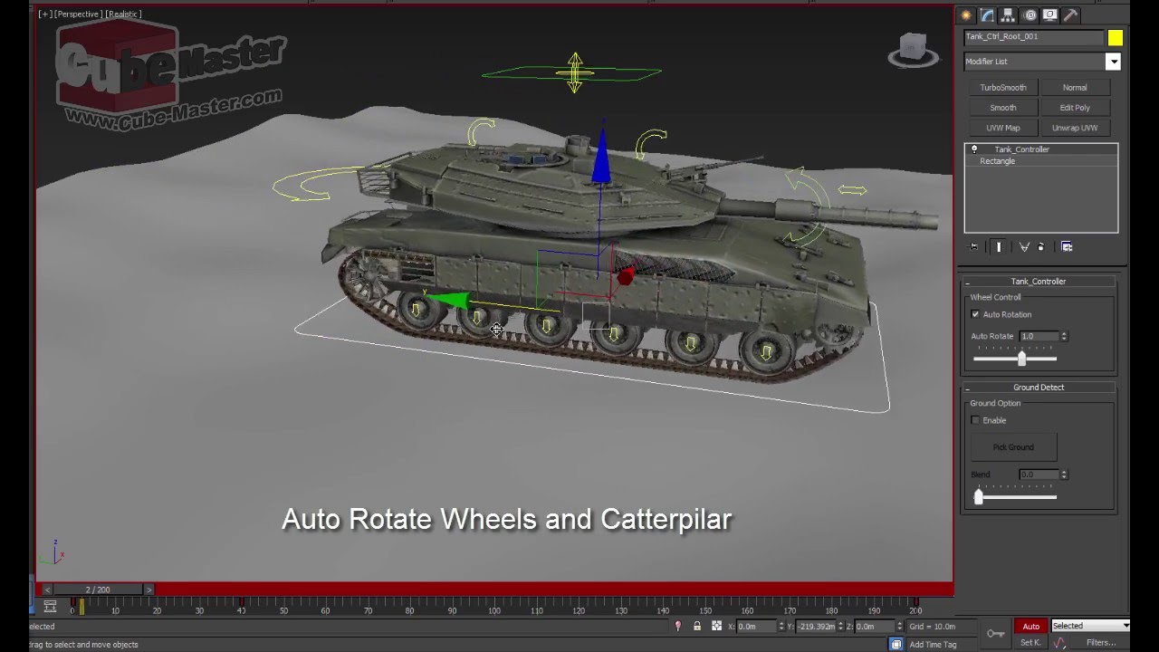Click the Blend spinner arrows
1159x652 pixels.
[x=1064, y=475]
